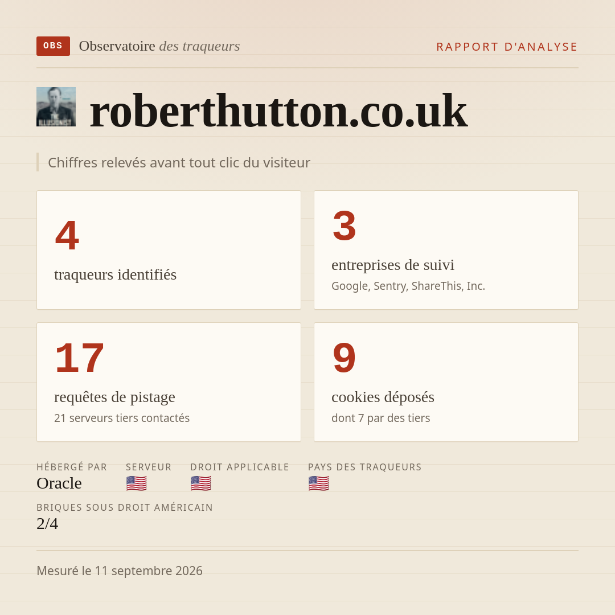This screenshot has height=615, width=615.
Task: Click the requêtes de pistage label
Action: pos(114,397)
